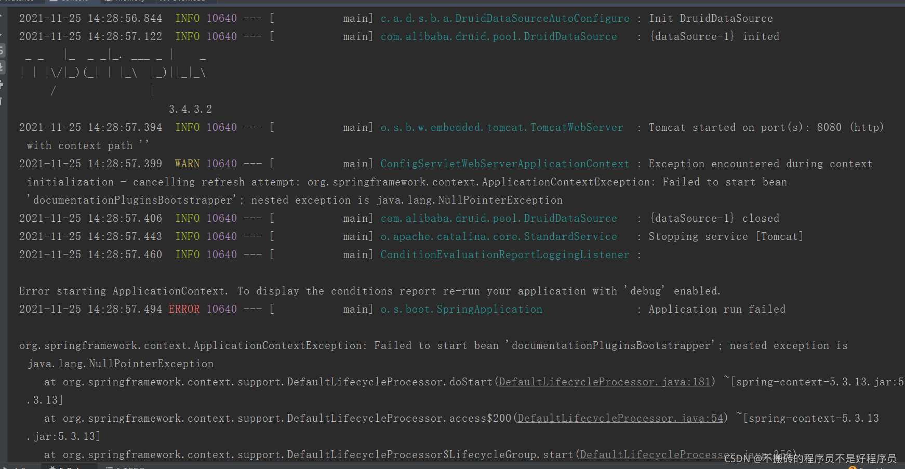This screenshot has width=905, height=469.
Task: Toggle Soft-Wrap in the console gutter
Action: (x=4, y=50)
